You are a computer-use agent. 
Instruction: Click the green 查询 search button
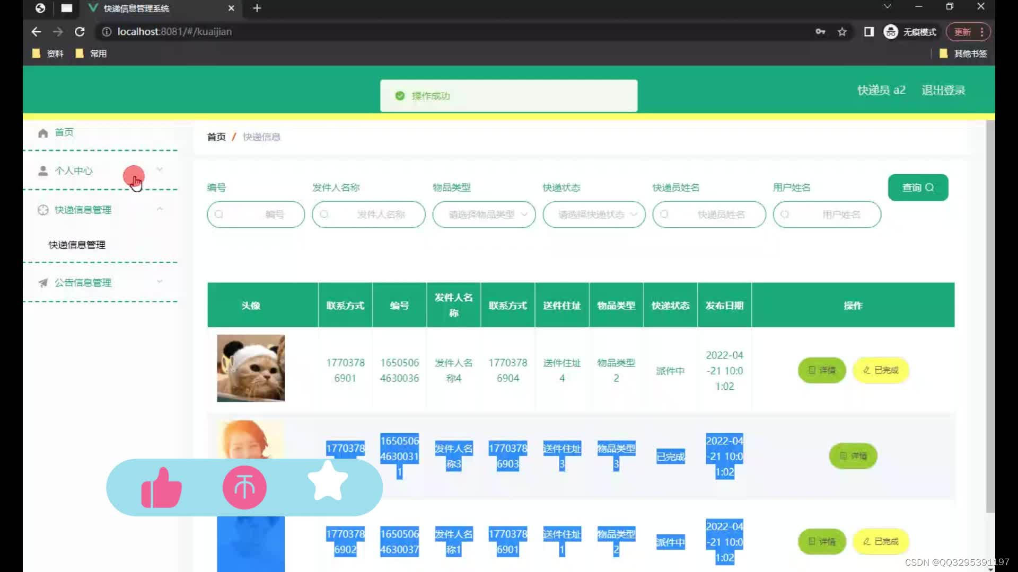(918, 187)
